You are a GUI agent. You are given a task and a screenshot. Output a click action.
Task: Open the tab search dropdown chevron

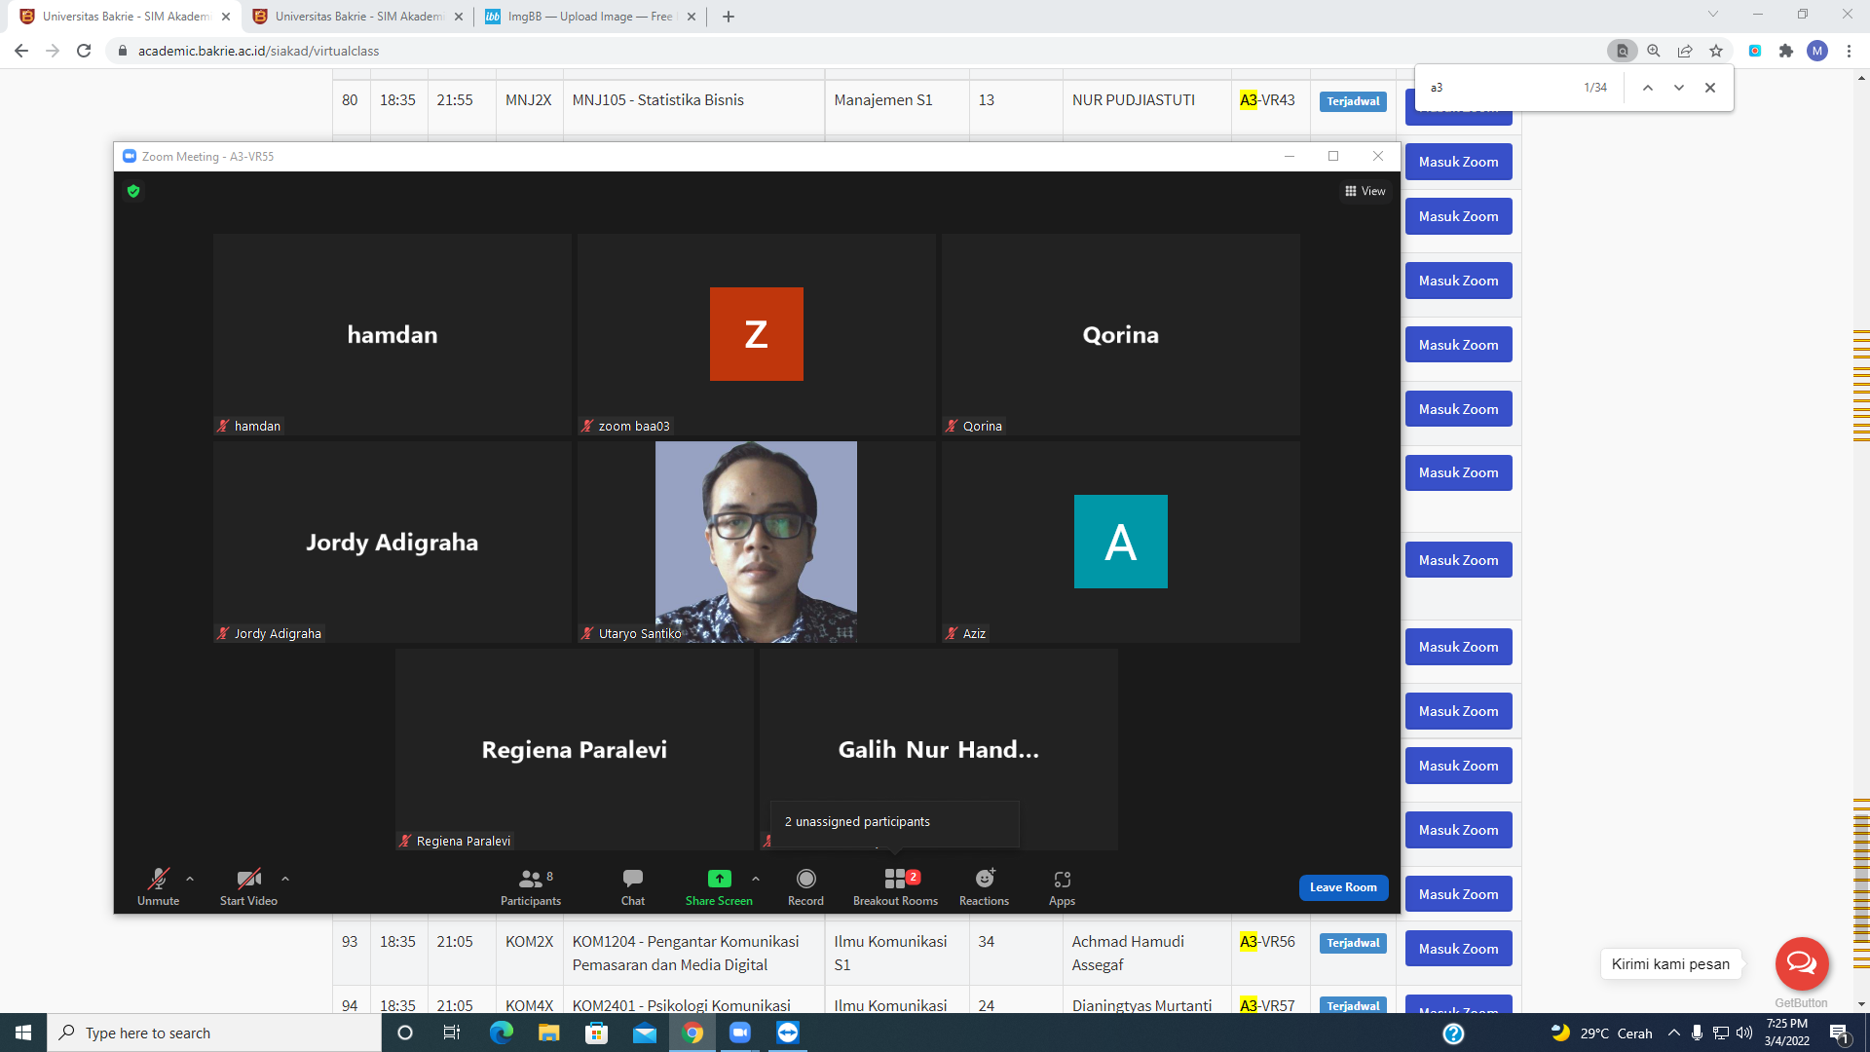1713,15
